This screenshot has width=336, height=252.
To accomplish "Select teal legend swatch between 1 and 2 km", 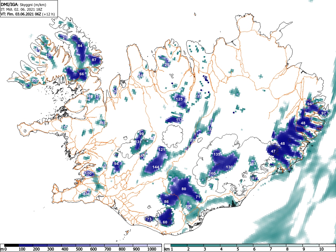I will (179, 245).
